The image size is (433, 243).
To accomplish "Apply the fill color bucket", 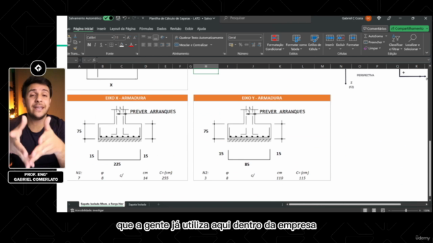I will (x=122, y=45).
